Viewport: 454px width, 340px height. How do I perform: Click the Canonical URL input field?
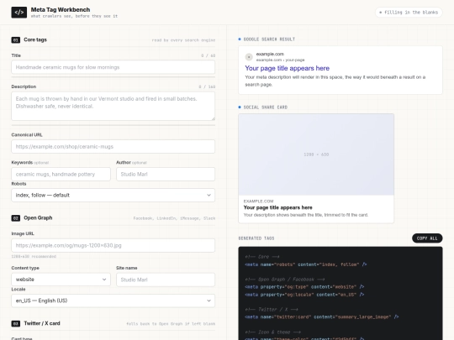tap(113, 147)
